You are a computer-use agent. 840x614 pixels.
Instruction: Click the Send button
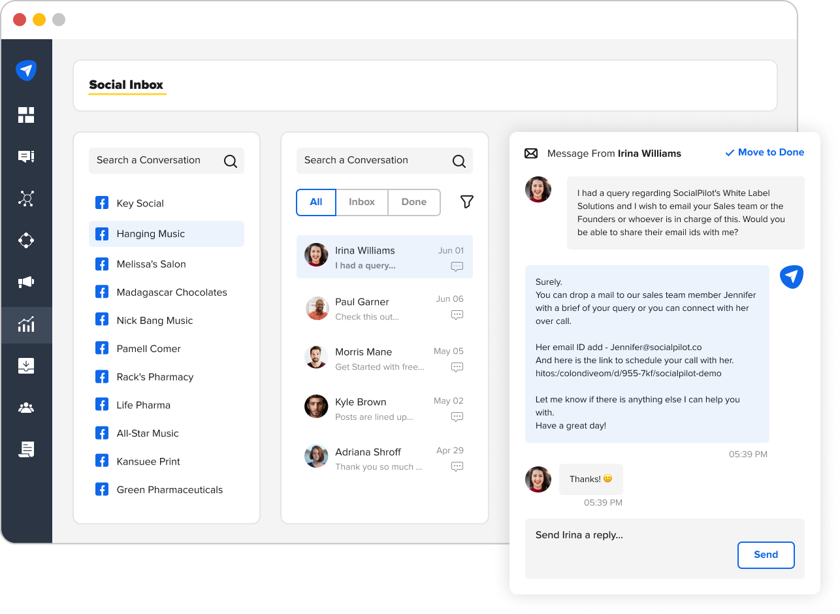pos(766,555)
